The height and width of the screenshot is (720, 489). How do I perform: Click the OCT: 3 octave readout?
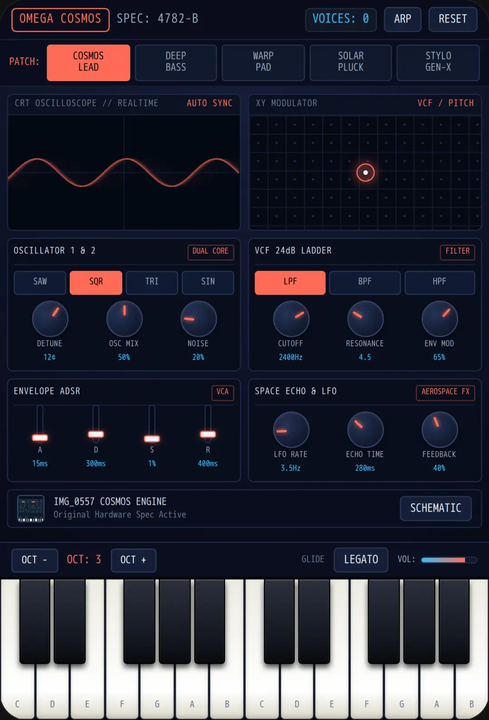[84, 560]
